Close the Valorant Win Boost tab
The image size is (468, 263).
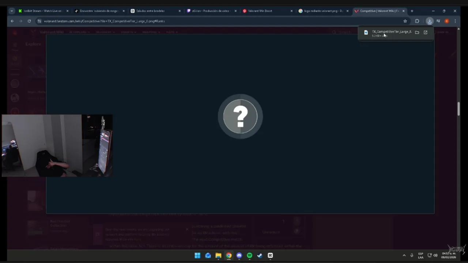tap(291, 11)
